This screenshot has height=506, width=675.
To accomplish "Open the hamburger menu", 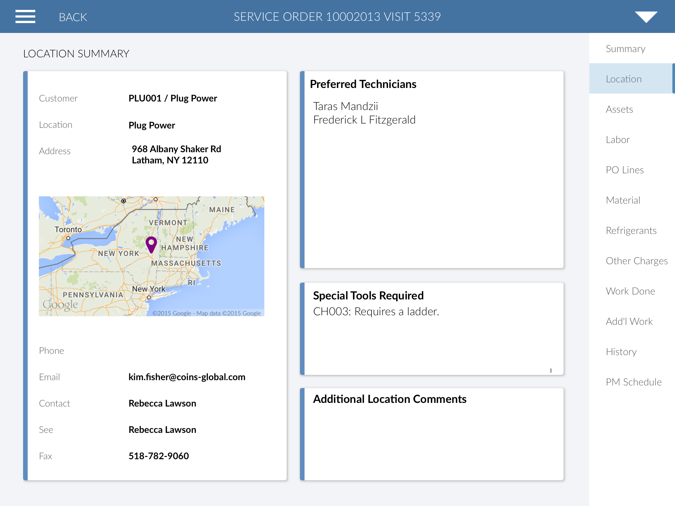I will (25, 16).
